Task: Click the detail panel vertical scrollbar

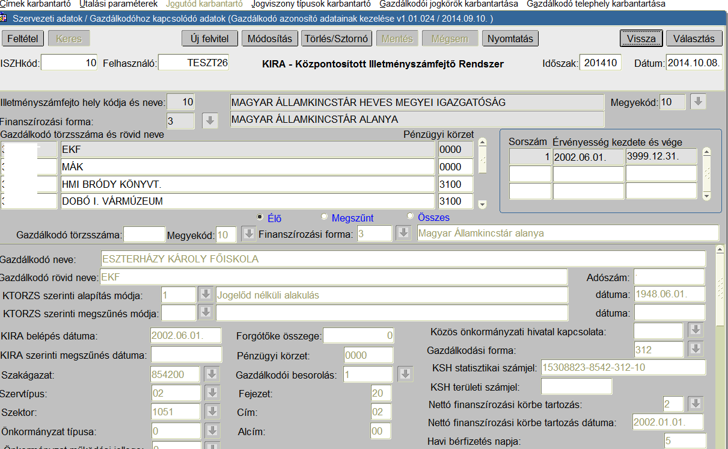Action: click(x=719, y=347)
